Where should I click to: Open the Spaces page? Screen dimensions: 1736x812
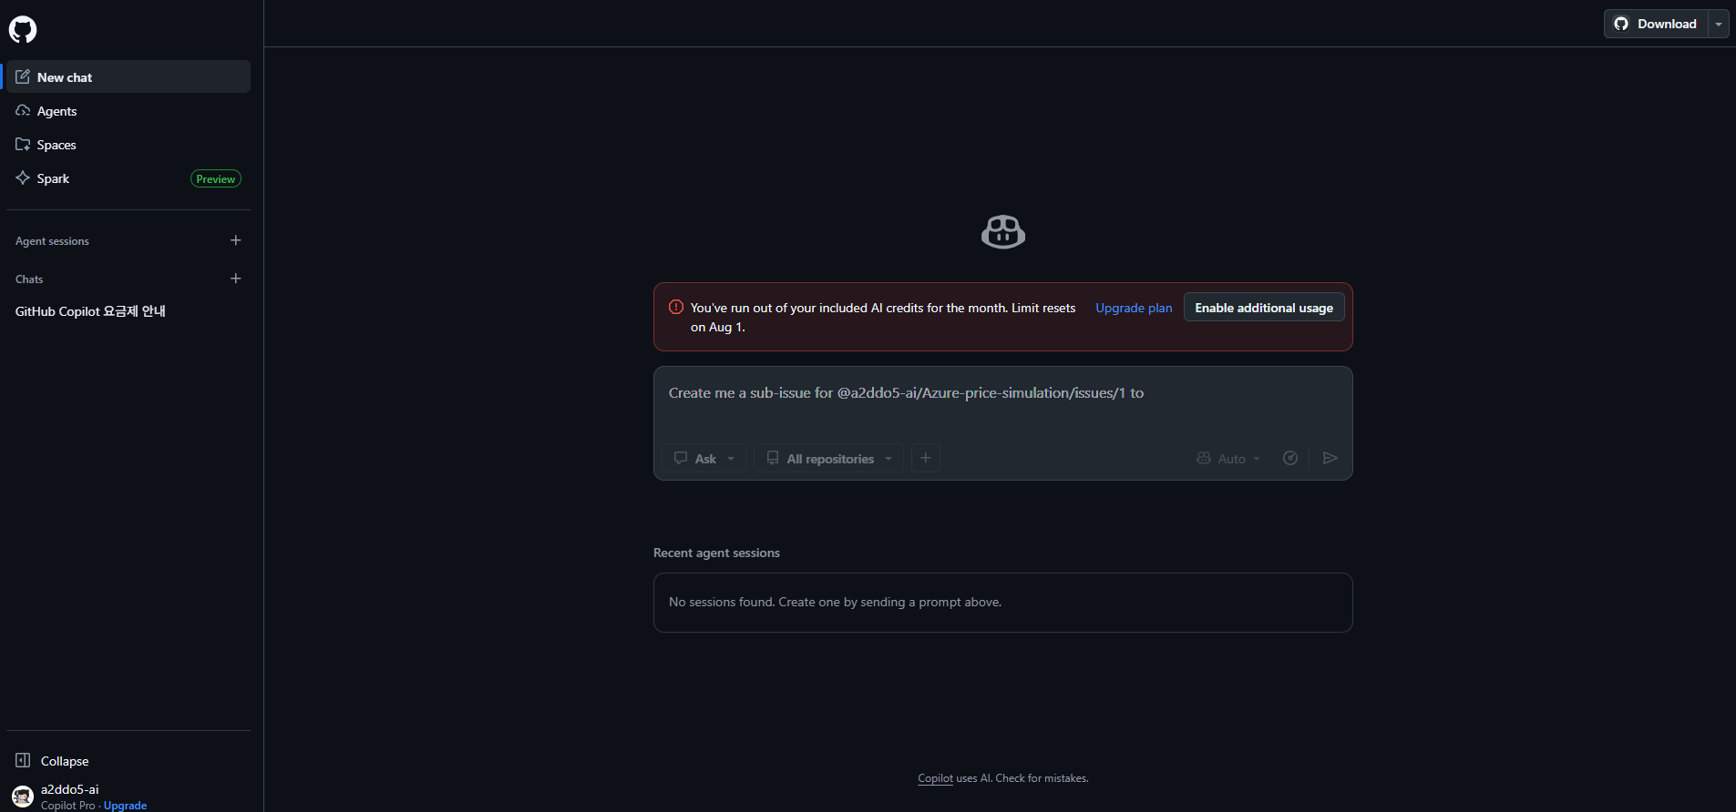pos(128,145)
